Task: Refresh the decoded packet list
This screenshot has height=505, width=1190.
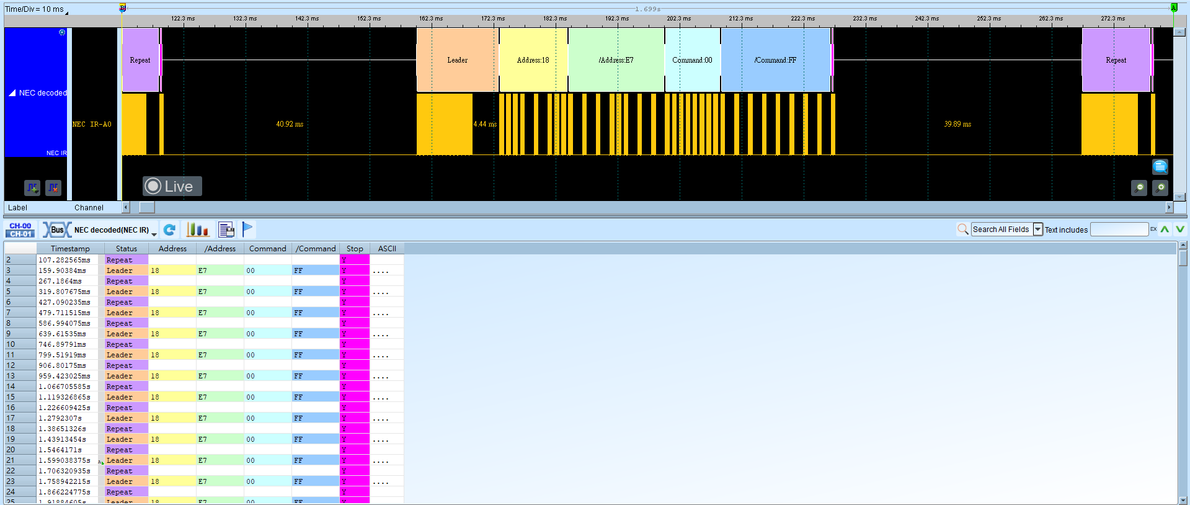Action: [x=169, y=230]
